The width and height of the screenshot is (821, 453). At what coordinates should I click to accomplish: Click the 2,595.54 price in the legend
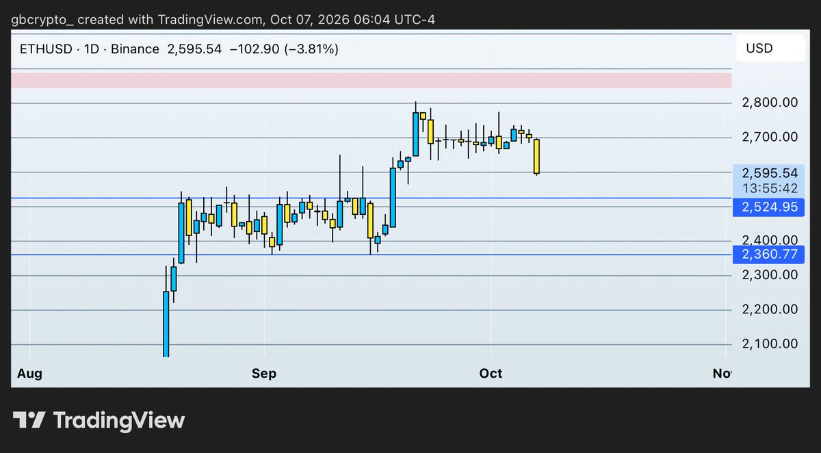[x=195, y=49]
